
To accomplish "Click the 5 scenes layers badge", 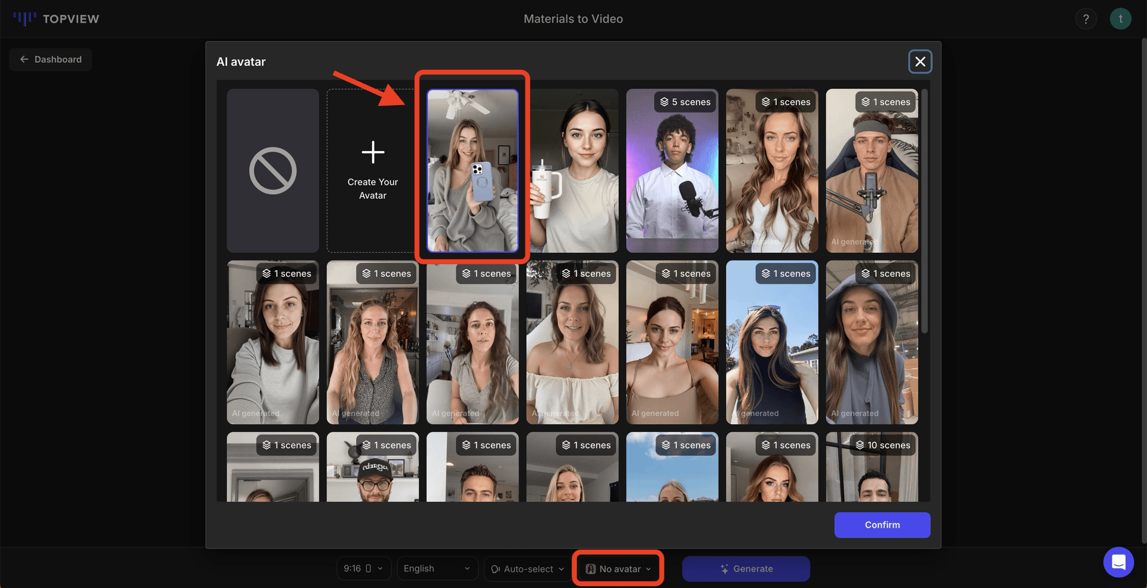I will pos(685,102).
